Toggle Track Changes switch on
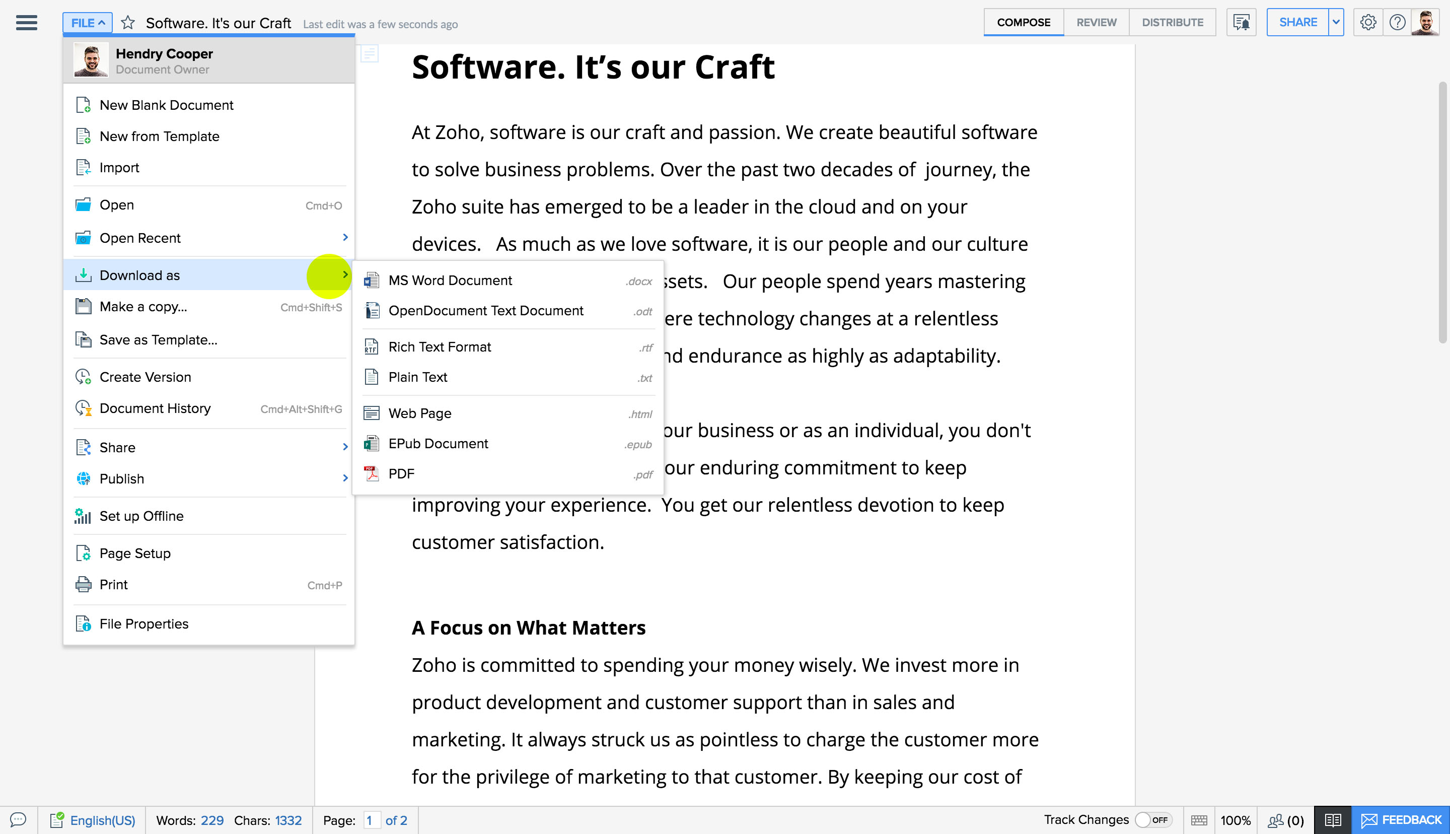The width and height of the screenshot is (1450, 834). click(x=1152, y=820)
